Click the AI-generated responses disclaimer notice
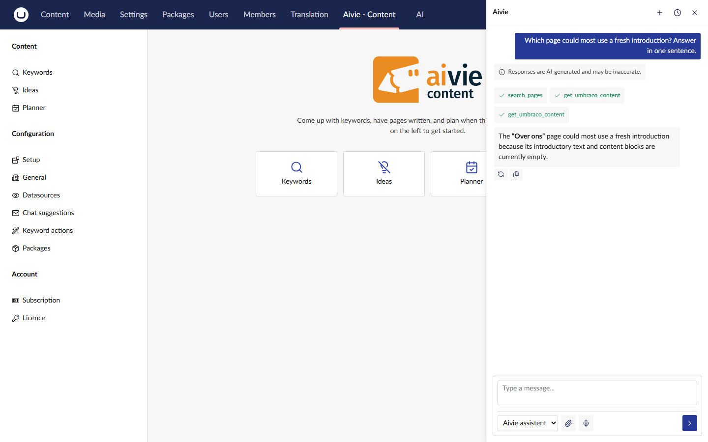 [570, 72]
